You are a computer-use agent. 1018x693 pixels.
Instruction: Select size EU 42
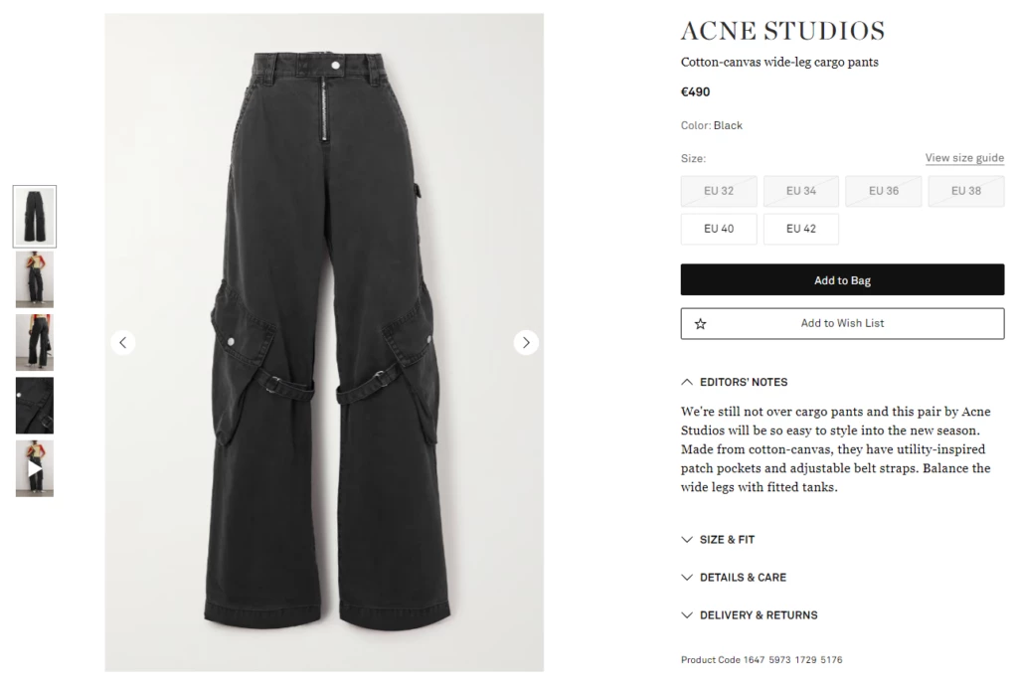pyautogui.click(x=800, y=229)
